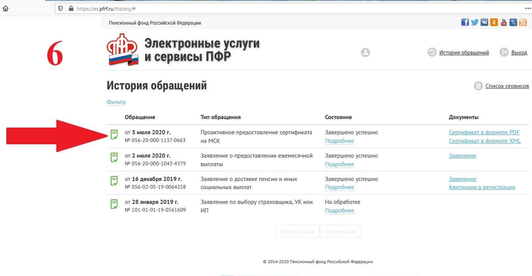Open the Twitter social icon
This screenshot has height=276, width=532.
click(x=475, y=22)
